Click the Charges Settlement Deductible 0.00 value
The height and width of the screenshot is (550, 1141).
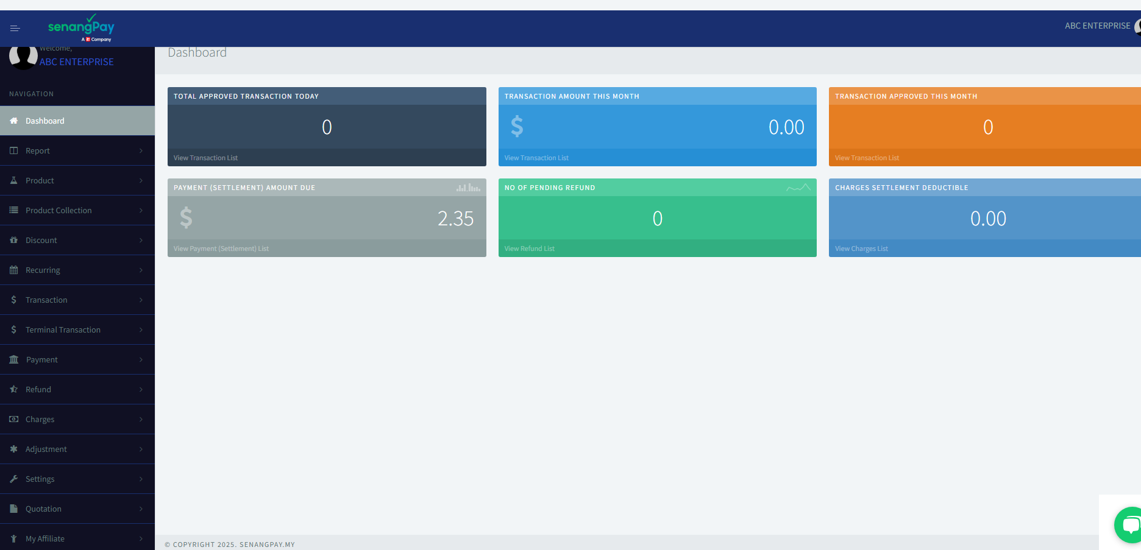[x=988, y=218]
